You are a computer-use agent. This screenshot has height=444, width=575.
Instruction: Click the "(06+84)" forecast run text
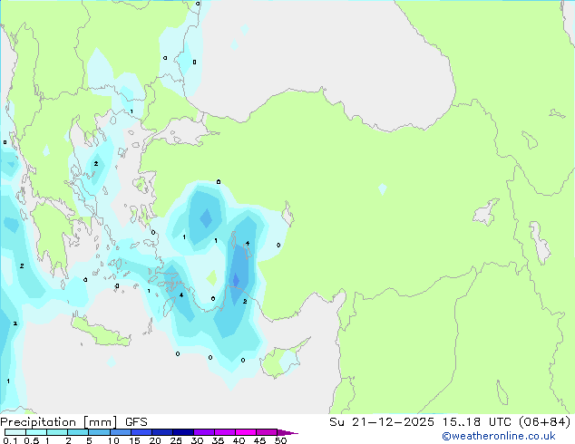click(545, 422)
